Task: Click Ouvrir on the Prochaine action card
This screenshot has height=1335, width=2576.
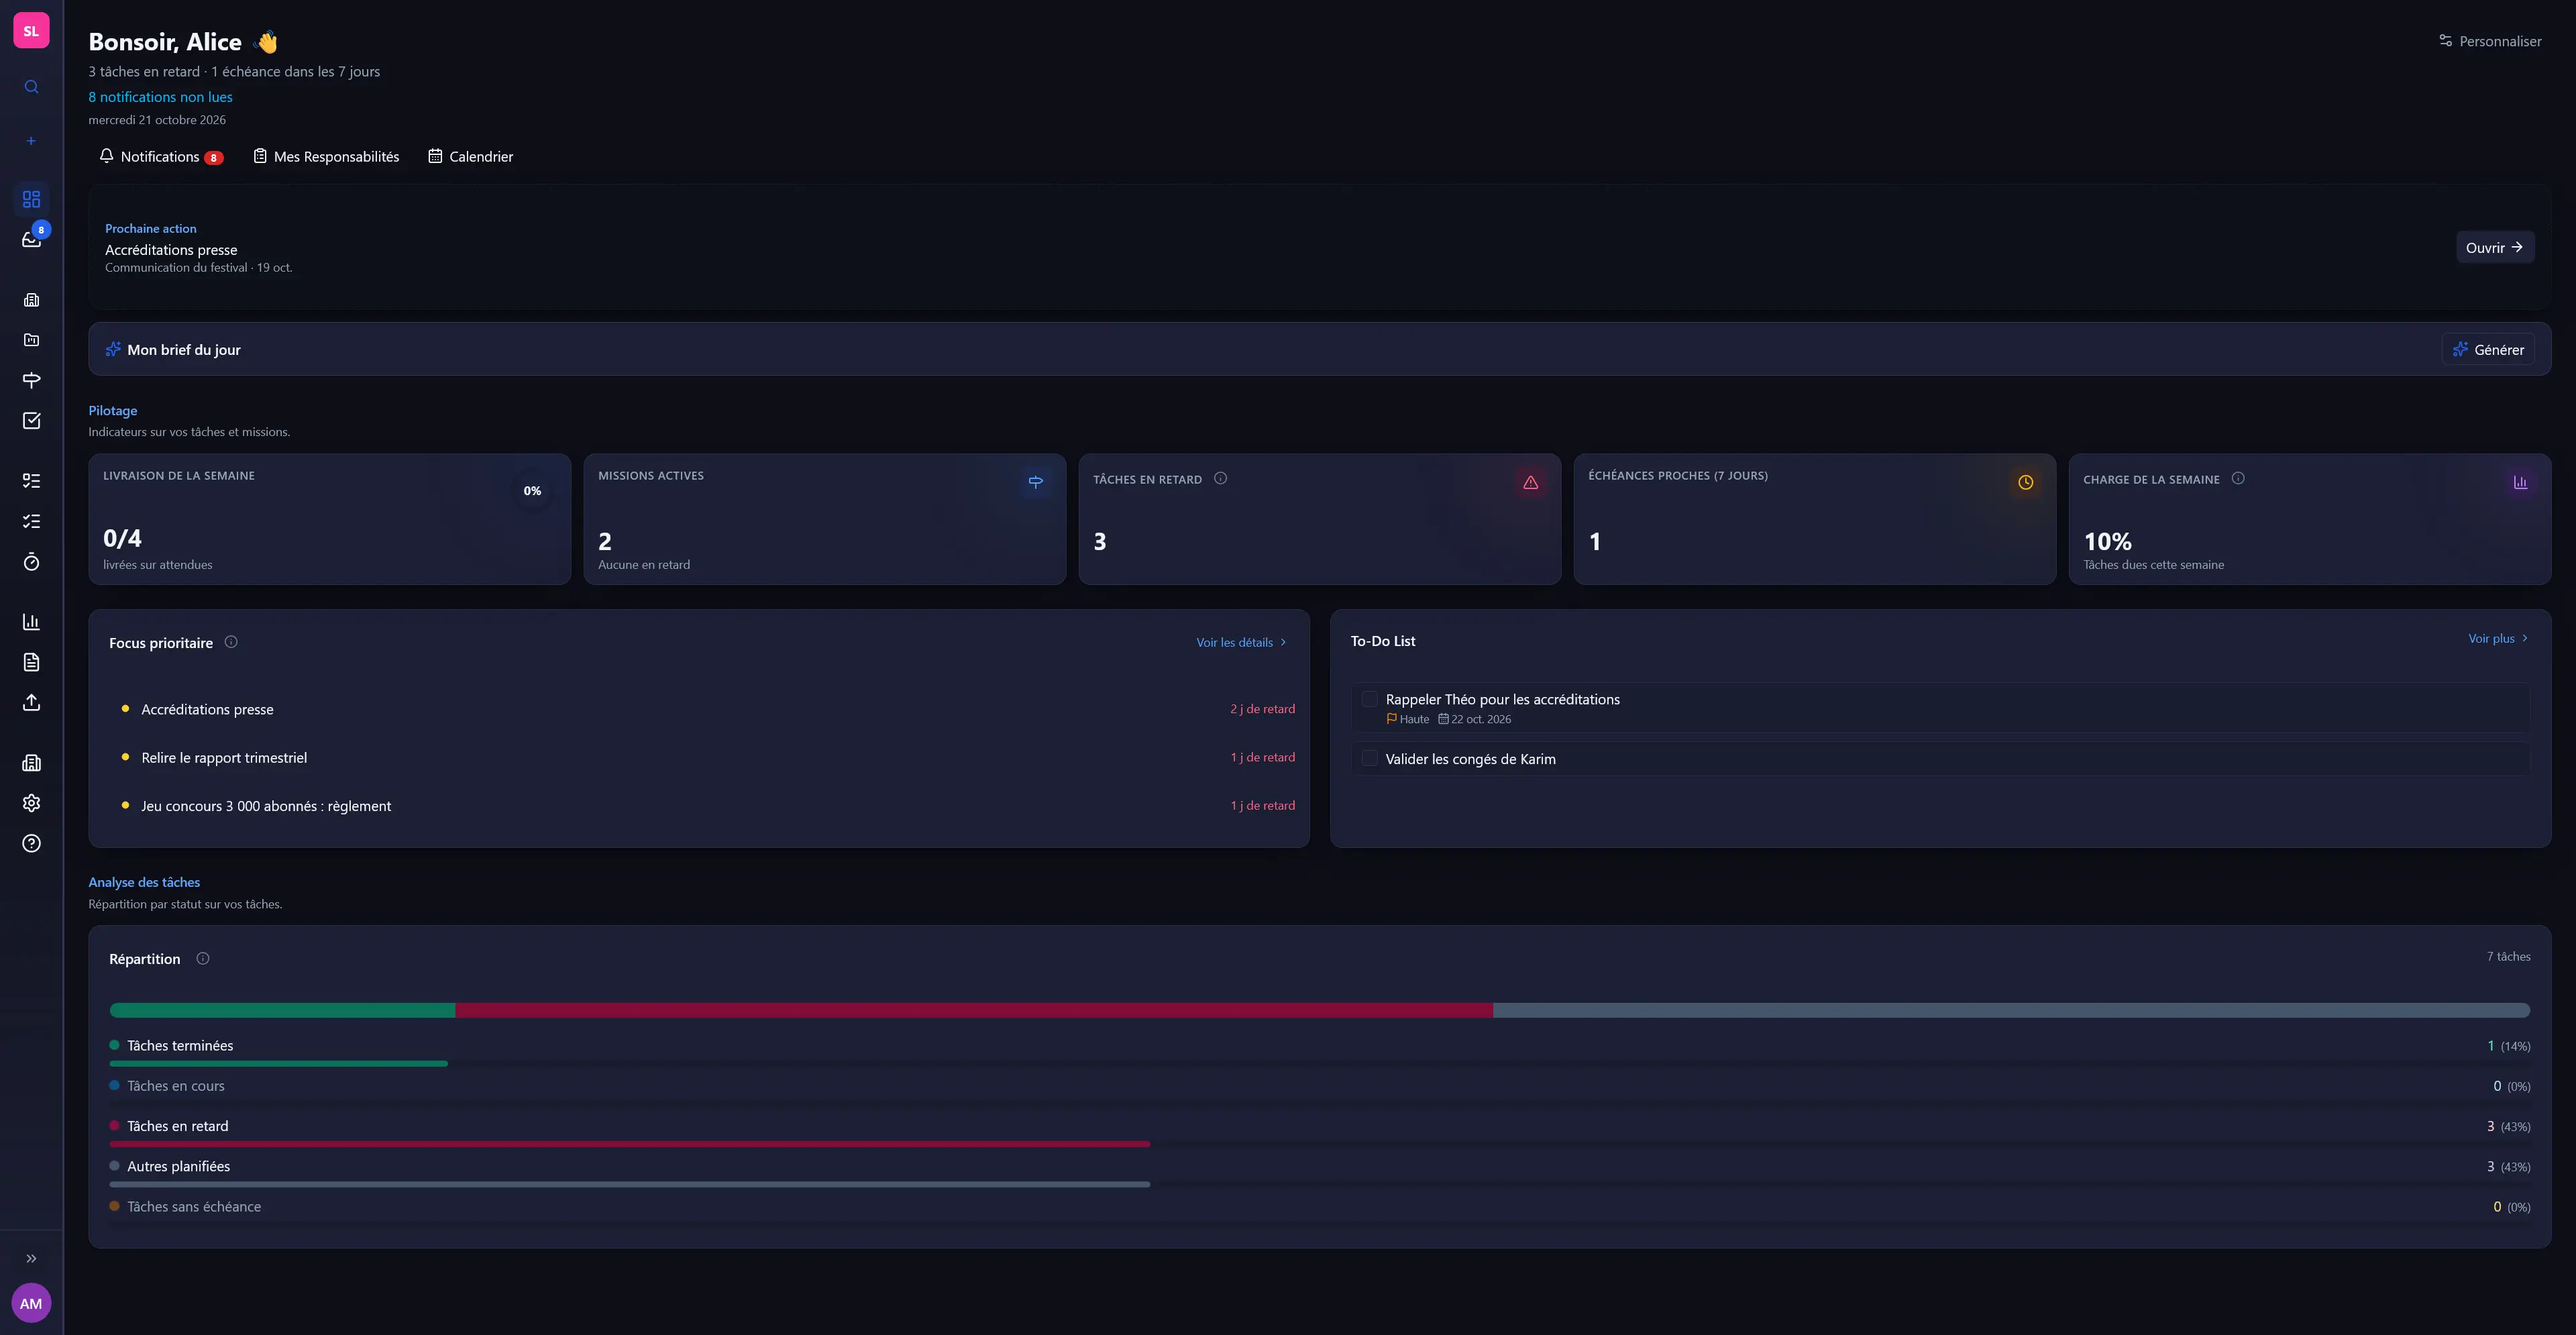Action: pyautogui.click(x=2495, y=247)
